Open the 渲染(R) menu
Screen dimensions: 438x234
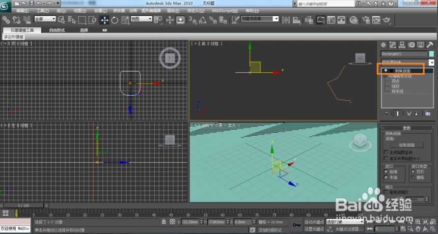[173, 11]
